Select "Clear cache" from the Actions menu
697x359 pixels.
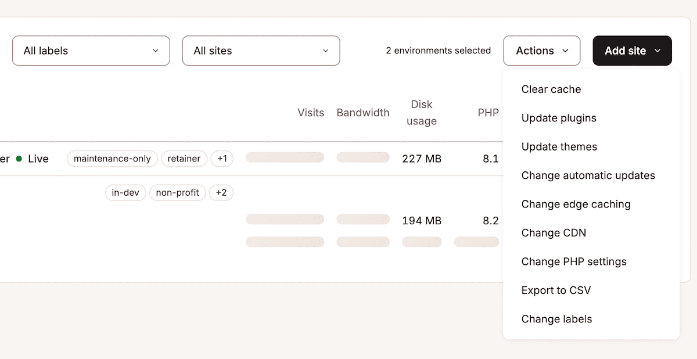tap(551, 89)
